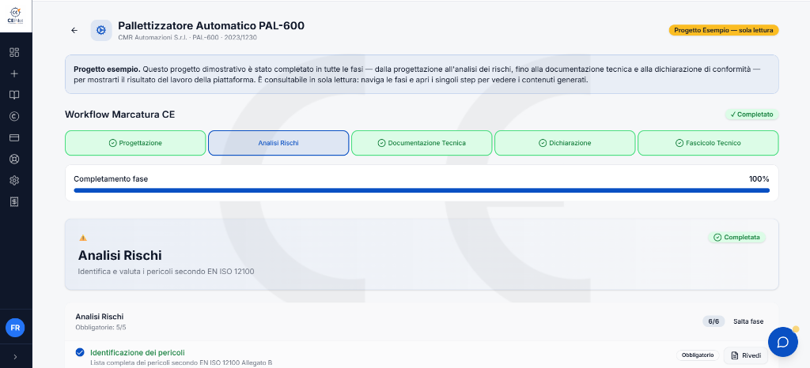
Task: Click the warning triangle icon above Analisi Rischi
Action: [82, 238]
